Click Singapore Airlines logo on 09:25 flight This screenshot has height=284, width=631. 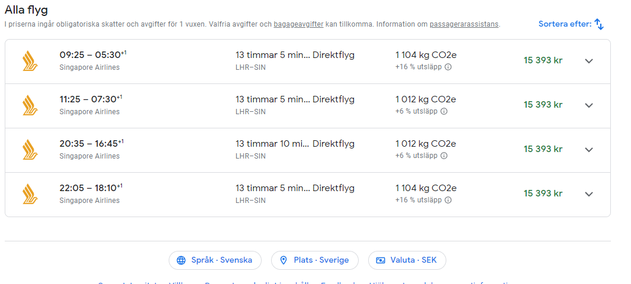(x=30, y=61)
